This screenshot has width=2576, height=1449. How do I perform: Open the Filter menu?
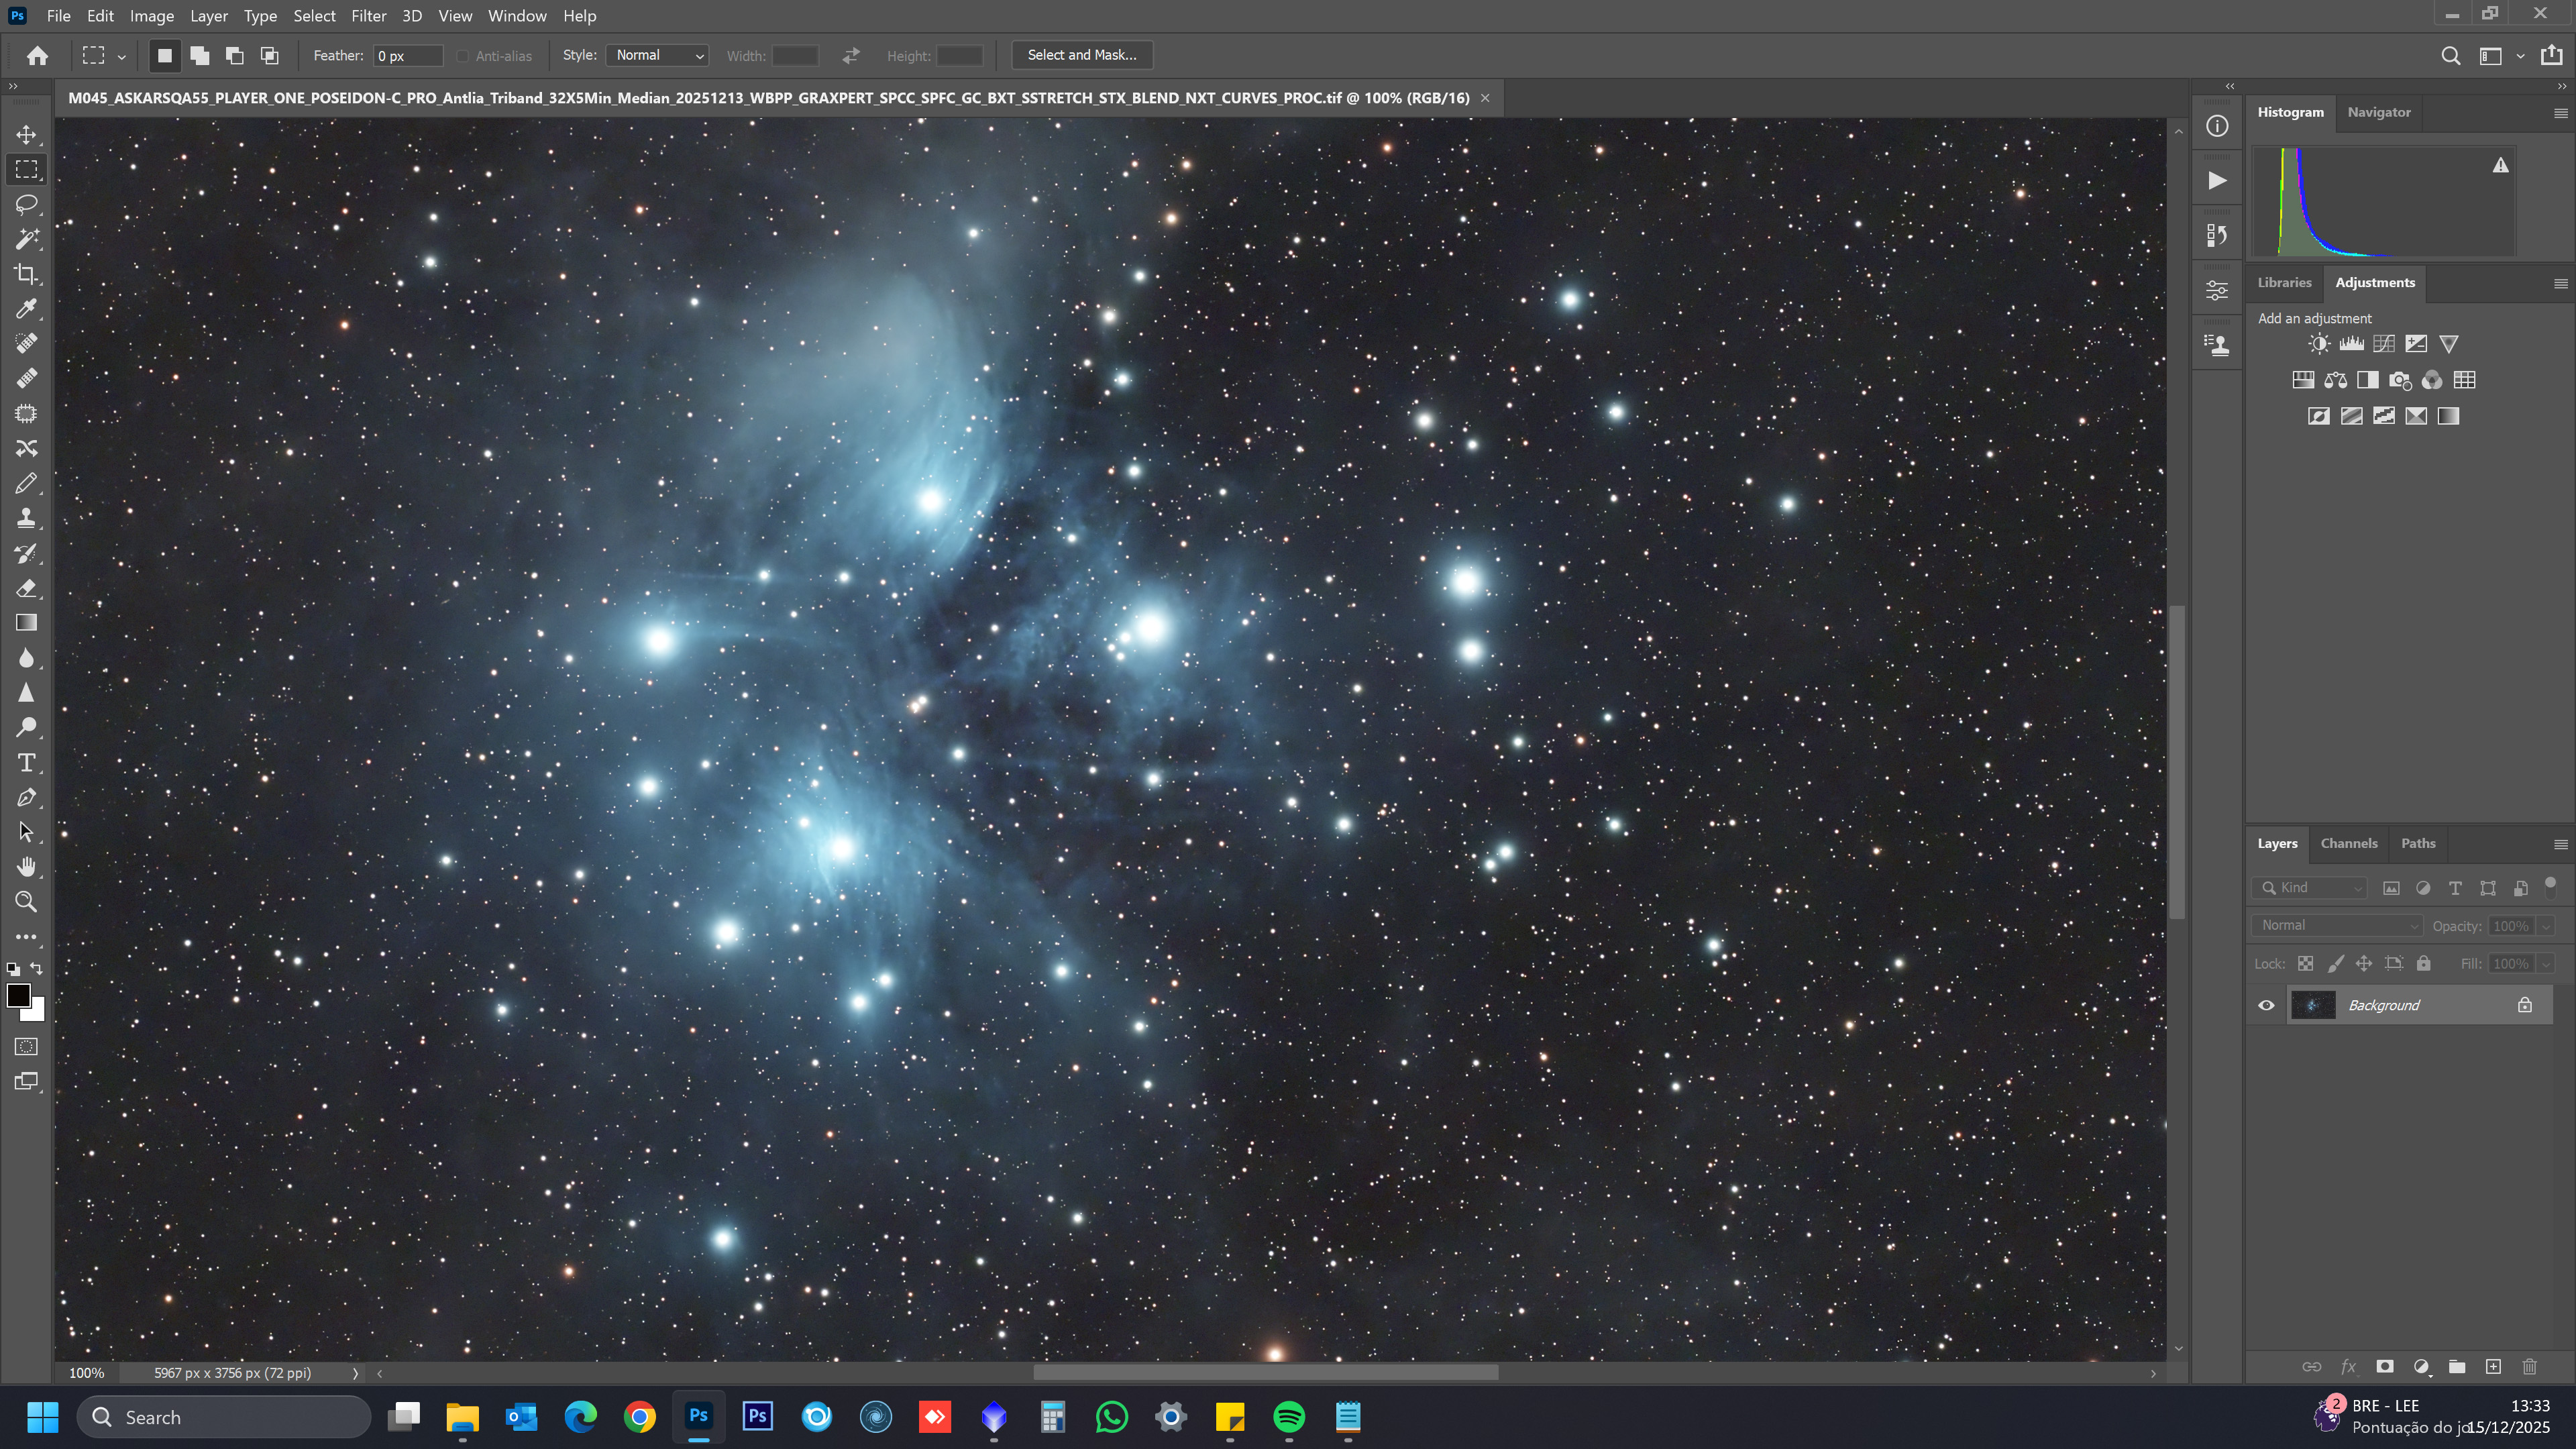(x=368, y=16)
